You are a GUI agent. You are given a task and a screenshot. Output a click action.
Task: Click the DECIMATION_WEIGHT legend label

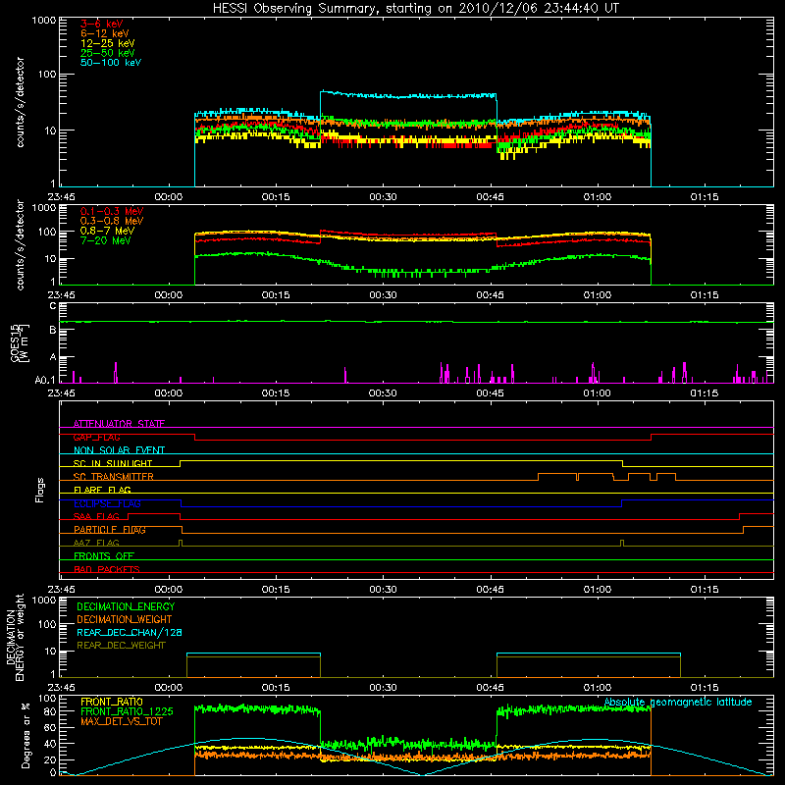click(125, 619)
